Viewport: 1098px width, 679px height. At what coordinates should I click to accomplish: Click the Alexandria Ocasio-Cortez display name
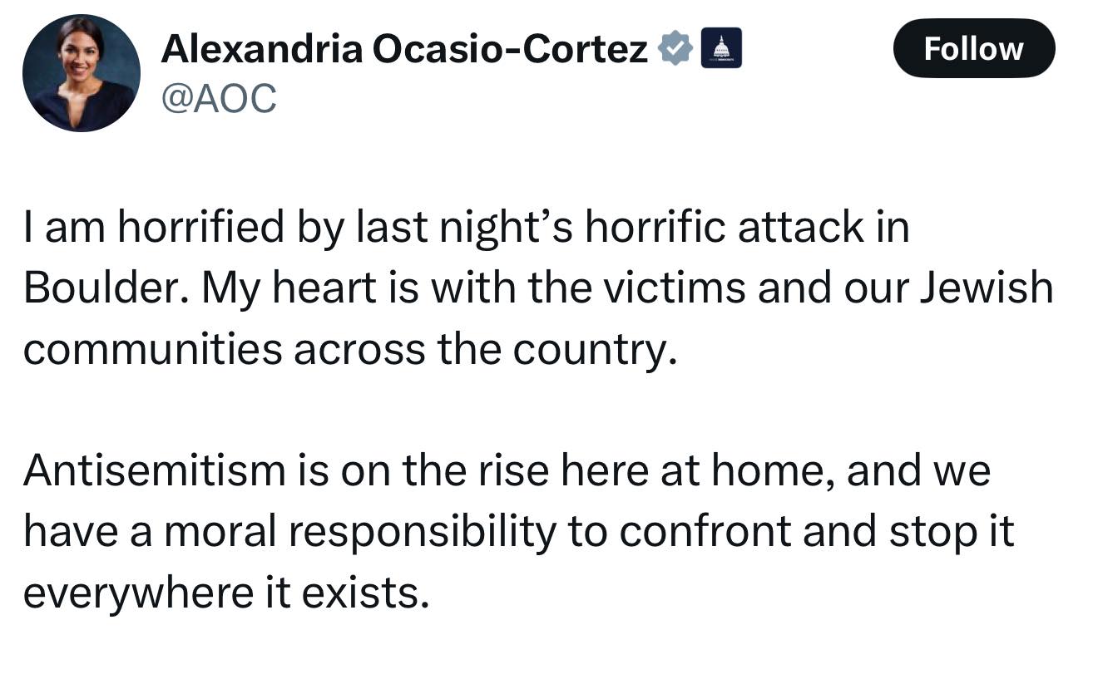pyautogui.click(x=404, y=49)
